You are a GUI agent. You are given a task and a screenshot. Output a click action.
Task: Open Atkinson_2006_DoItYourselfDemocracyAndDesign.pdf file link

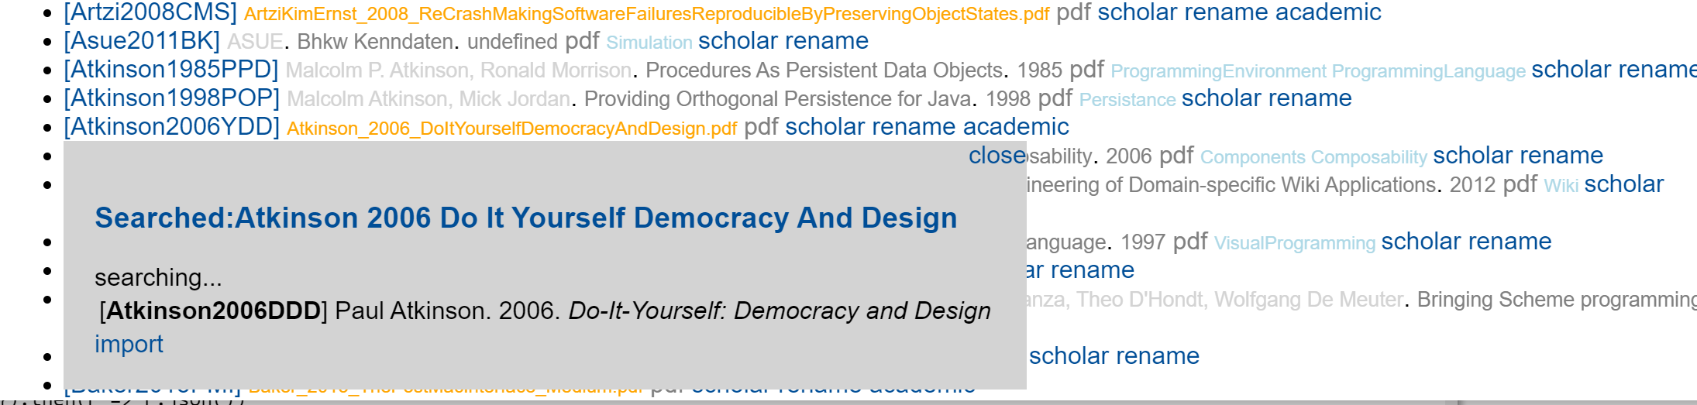pos(511,129)
